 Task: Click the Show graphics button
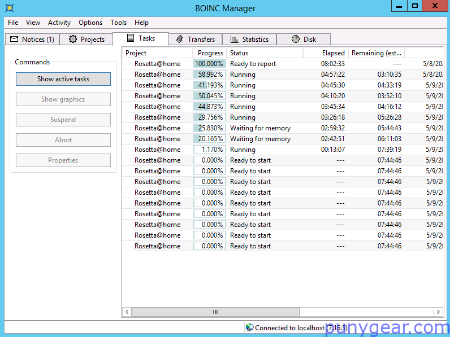point(63,99)
